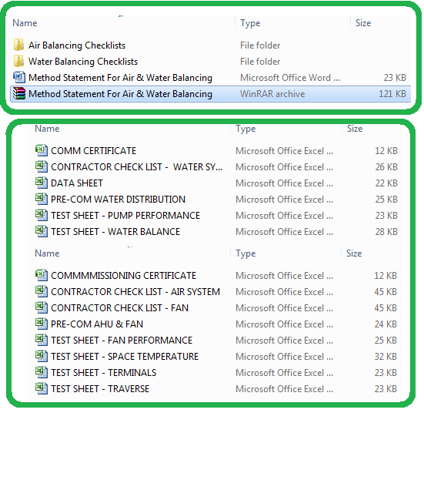Click Excel icon for TEST SHEET - FAN PERFORMANCE
Image resolution: width=424 pixels, height=480 pixels.
[x=42, y=340]
